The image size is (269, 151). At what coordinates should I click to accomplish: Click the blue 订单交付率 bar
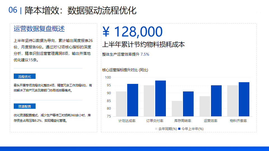[161, 98]
